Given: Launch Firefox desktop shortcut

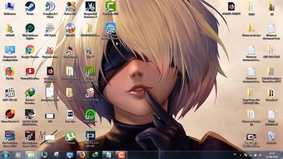Looking at the screenshot, I should tap(10, 73).
